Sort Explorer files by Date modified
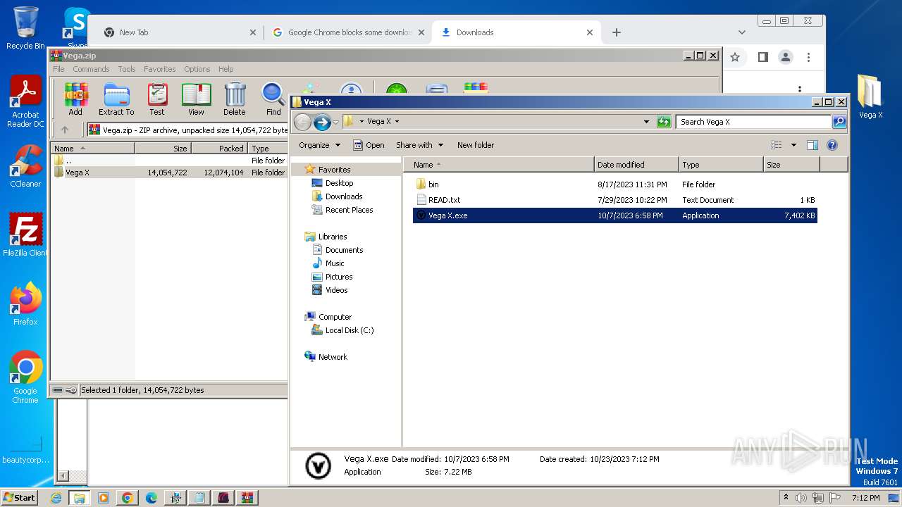The width and height of the screenshot is (902, 507). pyautogui.click(x=636, y=165)
